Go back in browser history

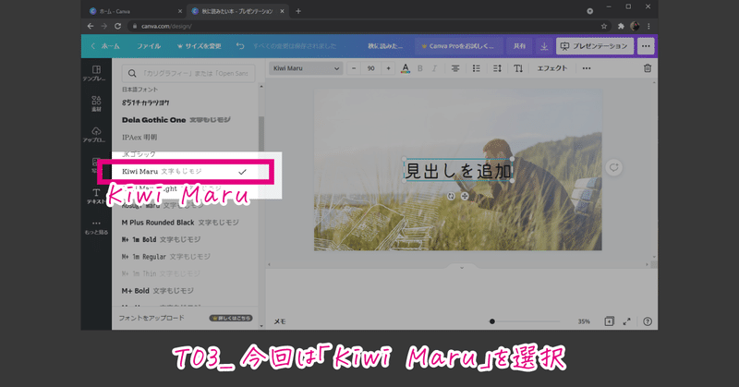point(91,27)
